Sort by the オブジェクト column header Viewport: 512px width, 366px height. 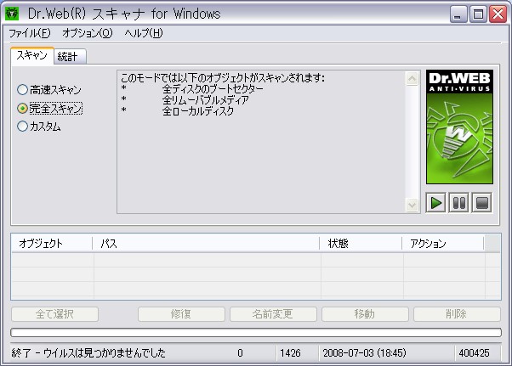[x=52, y=244]
